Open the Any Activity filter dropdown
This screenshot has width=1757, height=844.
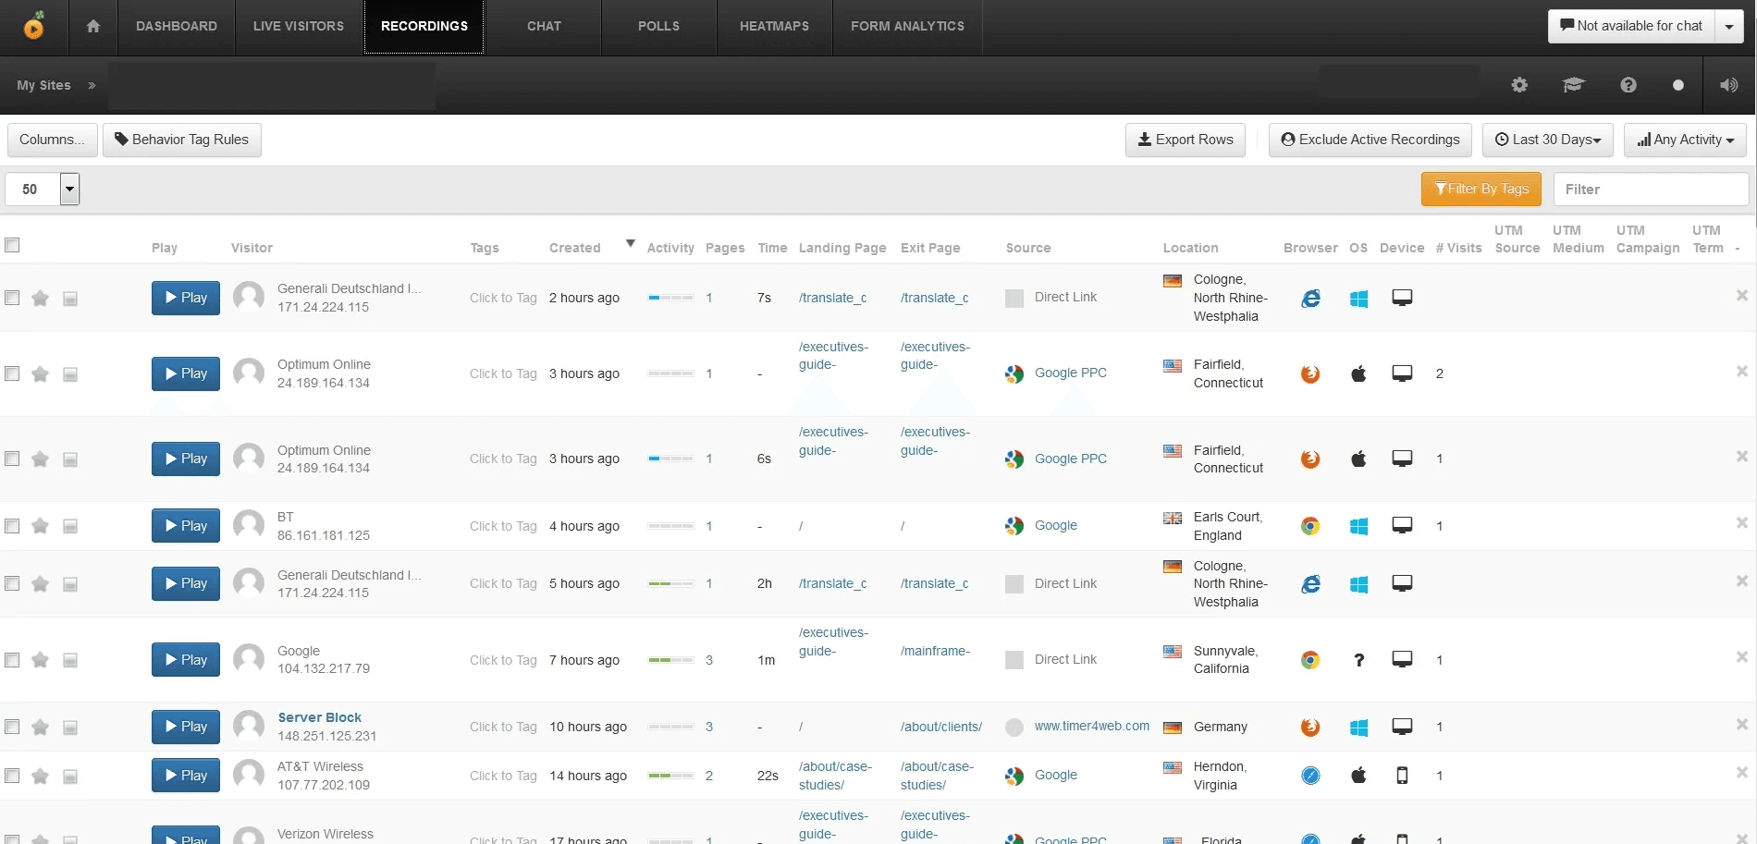tap(1685, 140)
